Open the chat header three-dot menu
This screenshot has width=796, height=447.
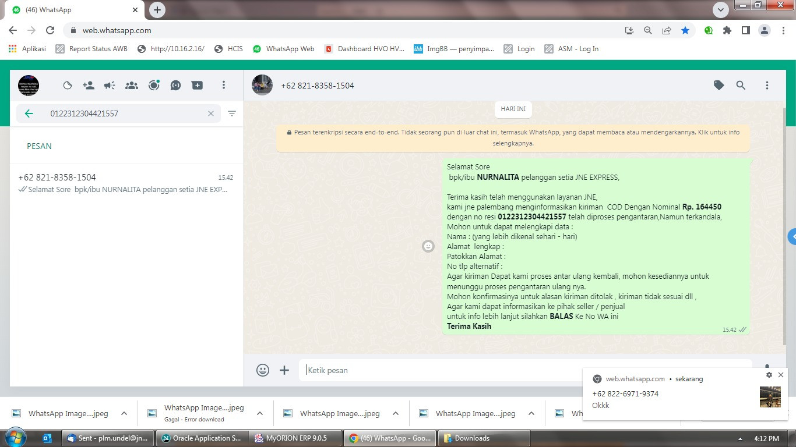point(767,86)
